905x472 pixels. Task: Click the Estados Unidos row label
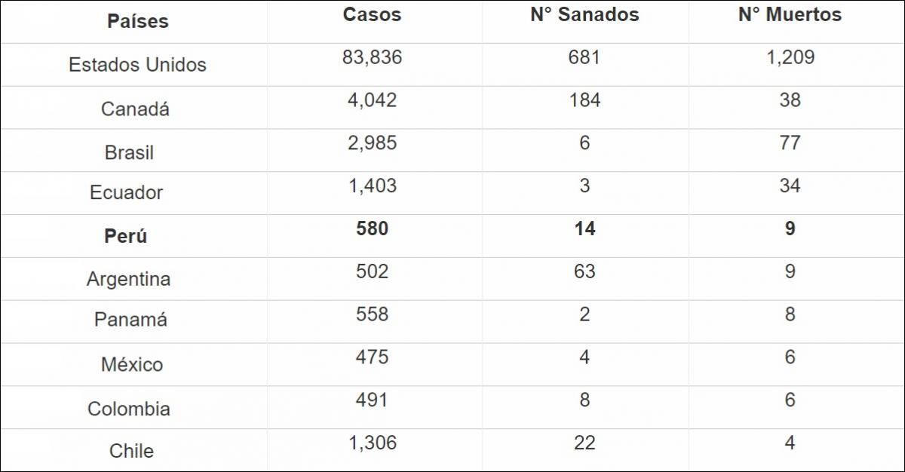pos(137,65)
